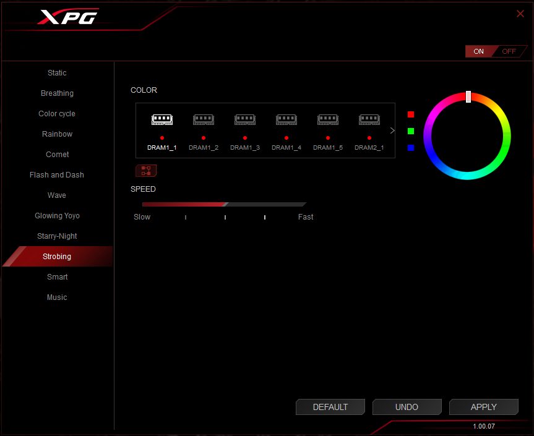Click the Slow speed label
The width and height of the screenshot is (534, 436).
pyautogui.click(x=142, y=217)
